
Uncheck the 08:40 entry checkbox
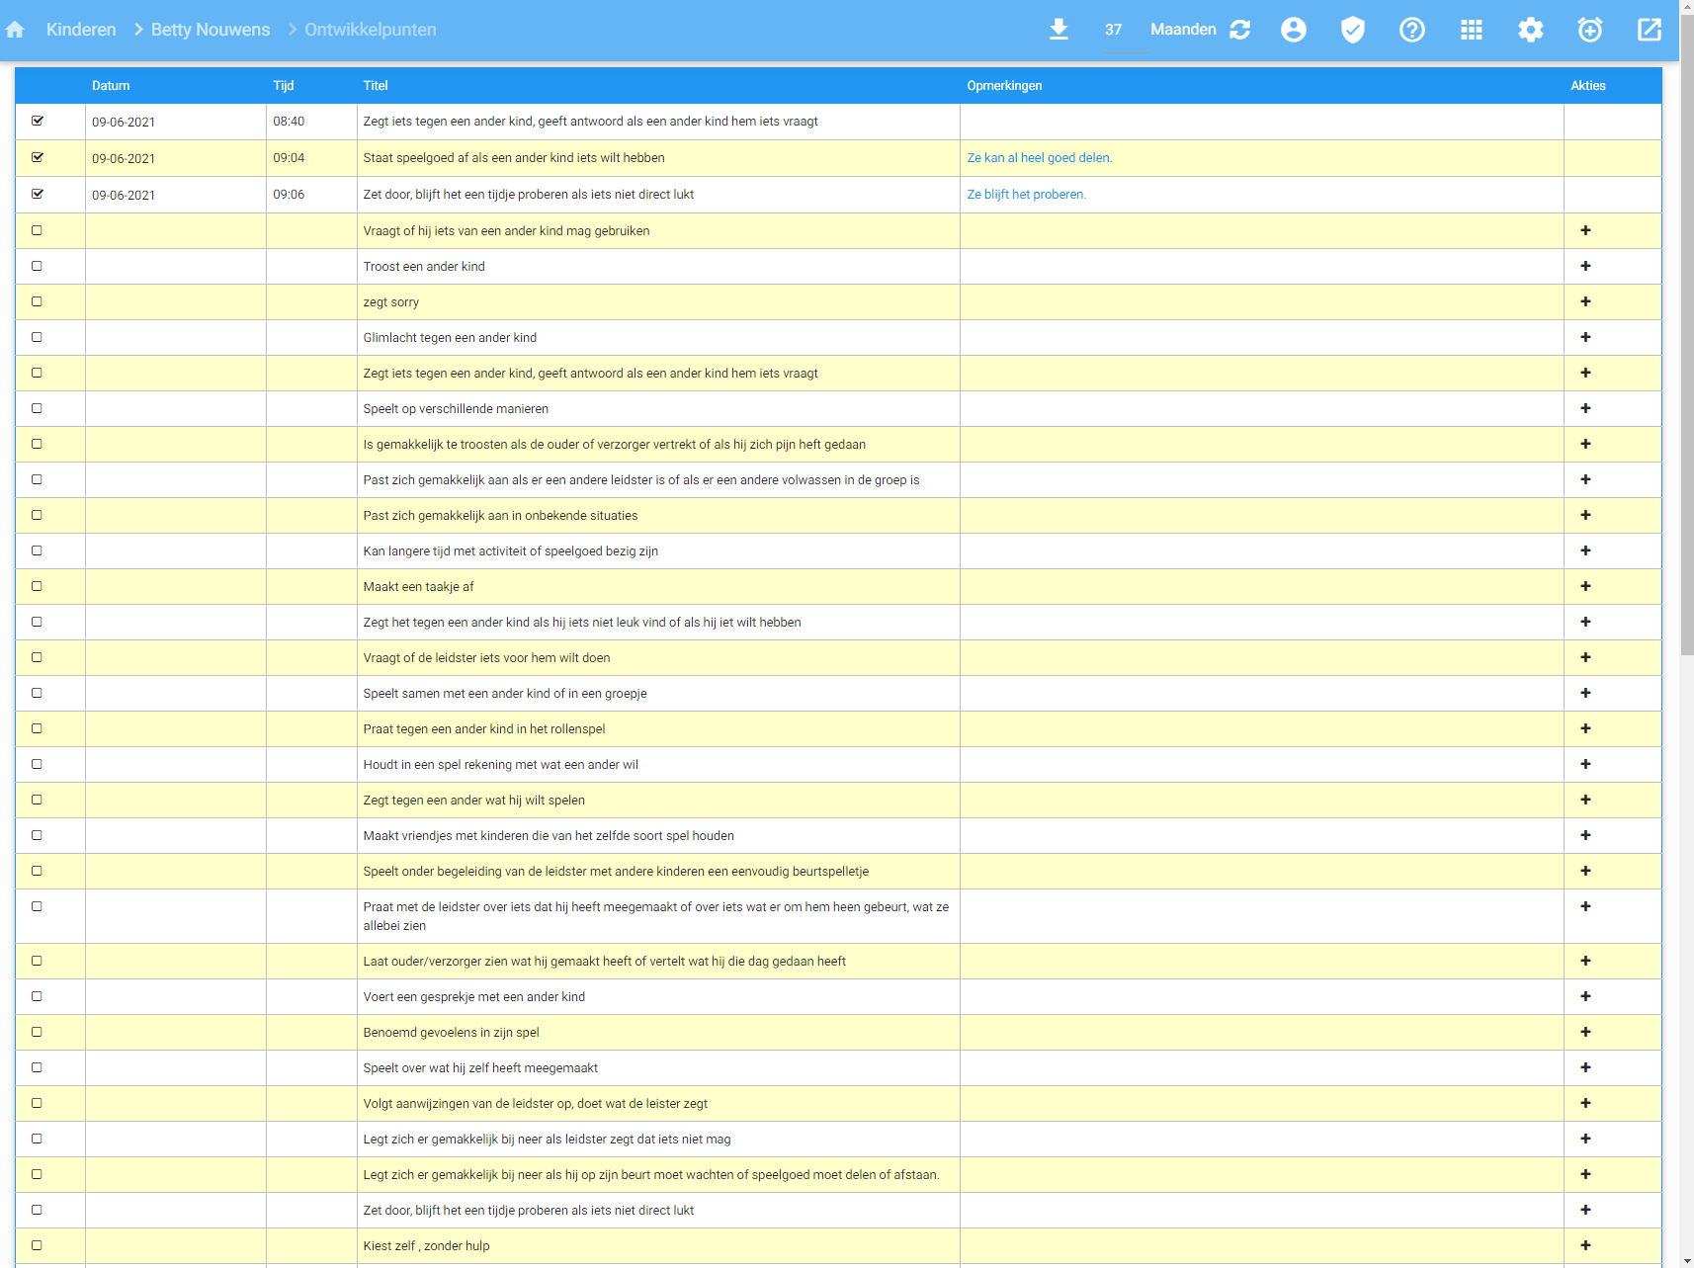(38, 121)
